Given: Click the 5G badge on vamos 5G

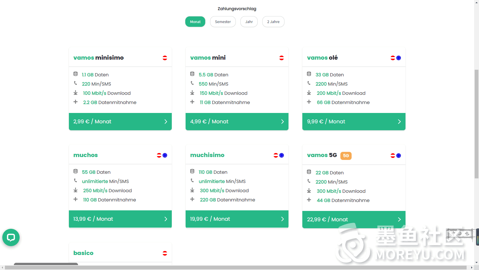Looking at the screenshot, I should tap(346, 156).
